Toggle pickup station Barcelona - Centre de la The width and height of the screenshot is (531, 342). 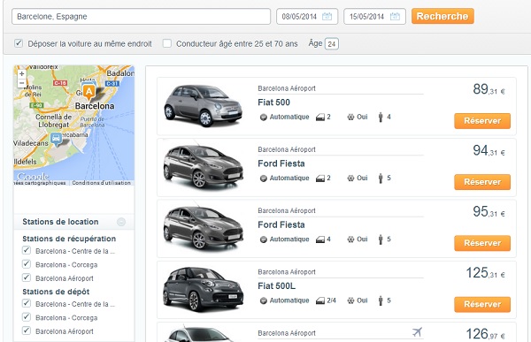pos(27,250)
